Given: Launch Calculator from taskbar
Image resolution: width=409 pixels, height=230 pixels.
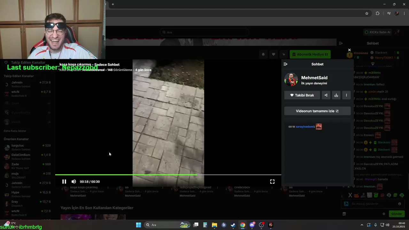Looking at the screenshot, I should 205,225.
